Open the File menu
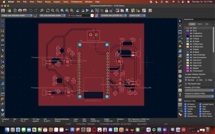 coord(18,2)
